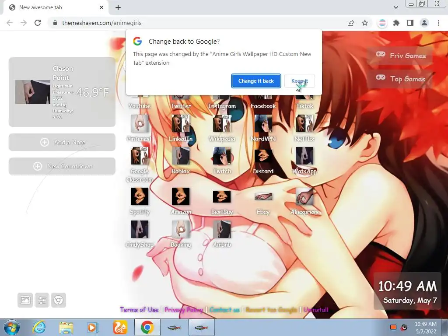Click Google Chrome taskbar icon

(x=147, y=327)
